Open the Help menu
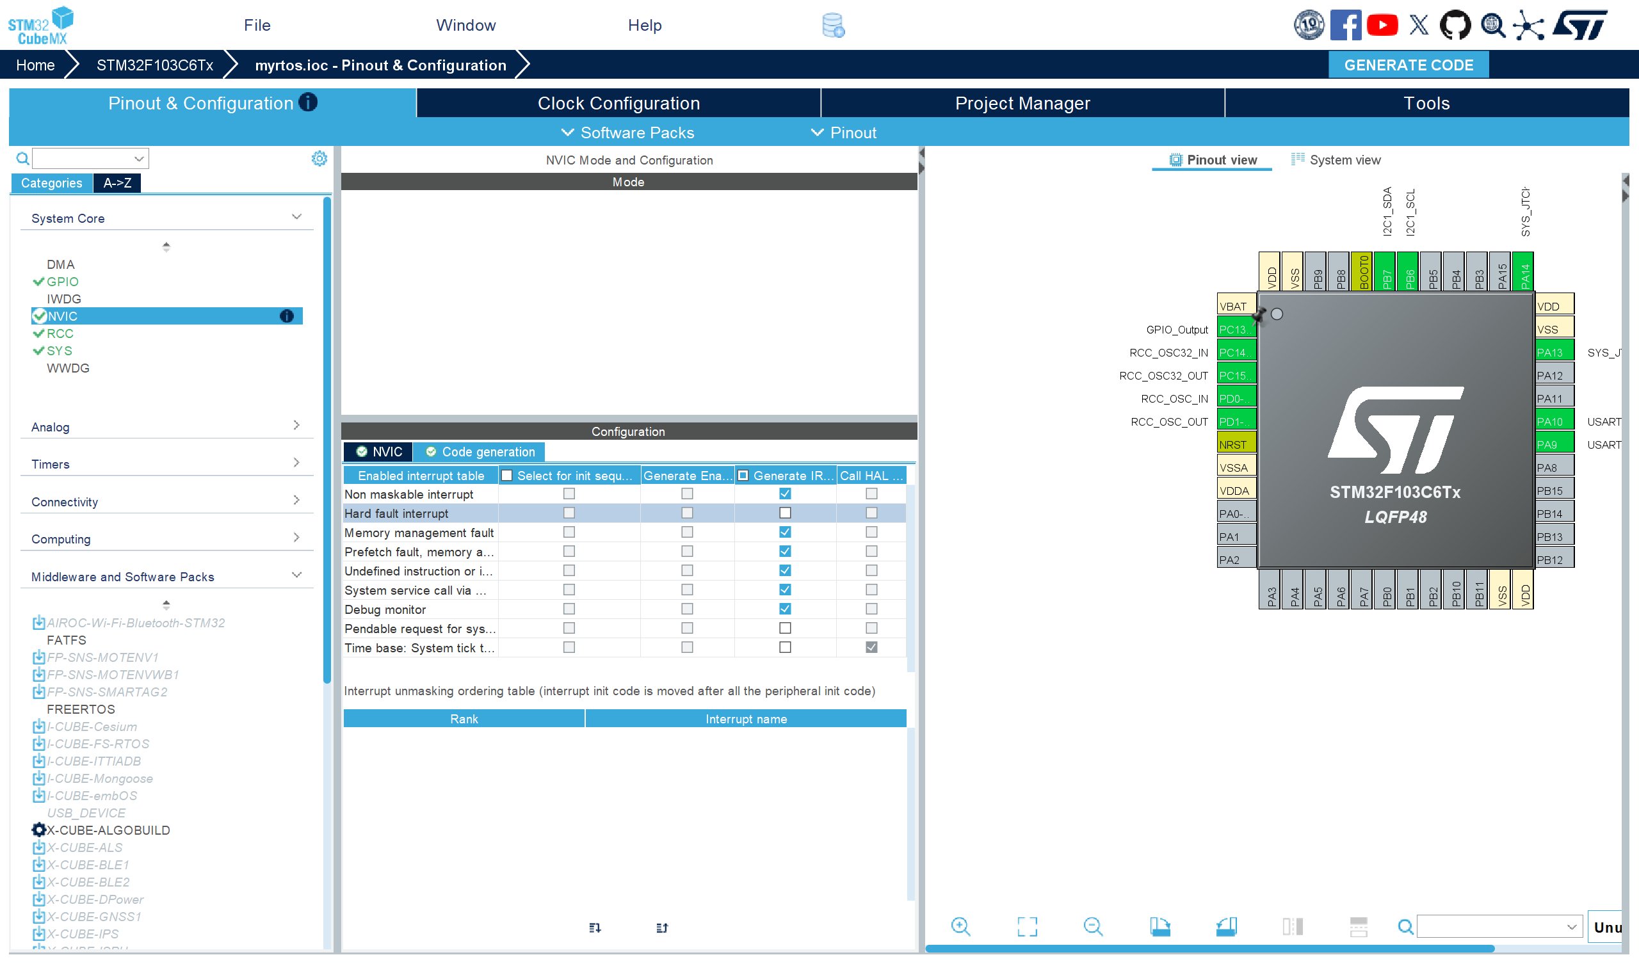Image resolution: width=1639 pixels, height=964 pixels. 645,26
